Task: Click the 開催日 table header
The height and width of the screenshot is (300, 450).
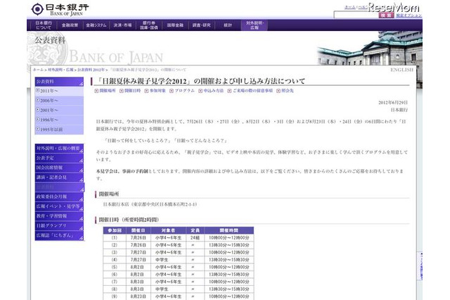Action: click(139, 230)
